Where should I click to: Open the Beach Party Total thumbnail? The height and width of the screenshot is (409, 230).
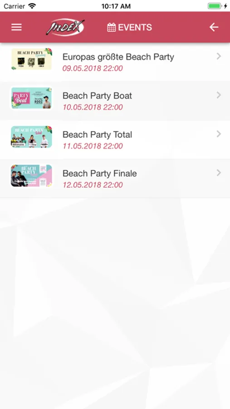pos(31,137)
